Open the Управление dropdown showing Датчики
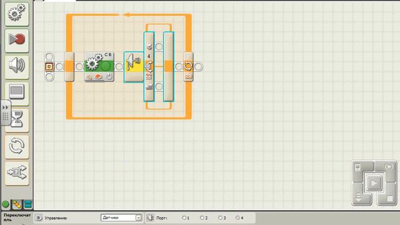400x225 pixels. coord(121,217)
